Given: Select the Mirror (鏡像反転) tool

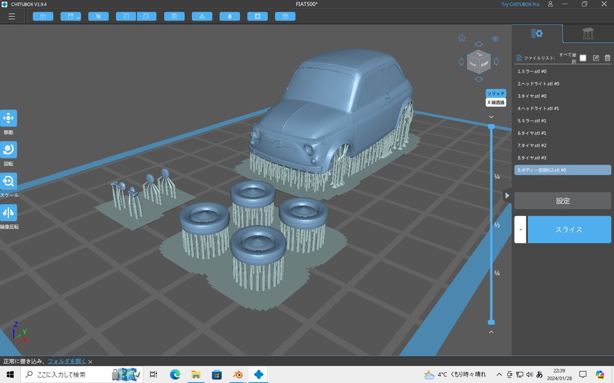Looking at the screenshot, I should pos(8,212).
